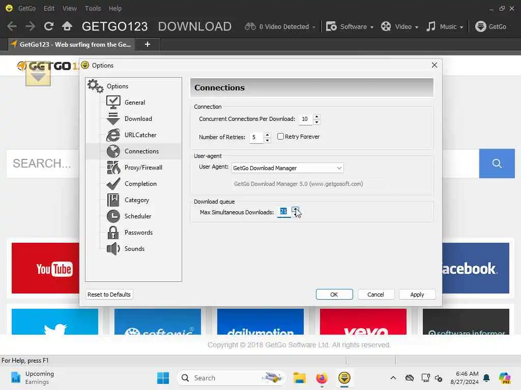Screen dimensions: 521x390
Task: Open the Twitter tile on GetGo123 page
Action: pyautogui.click(x=55, y=321)
